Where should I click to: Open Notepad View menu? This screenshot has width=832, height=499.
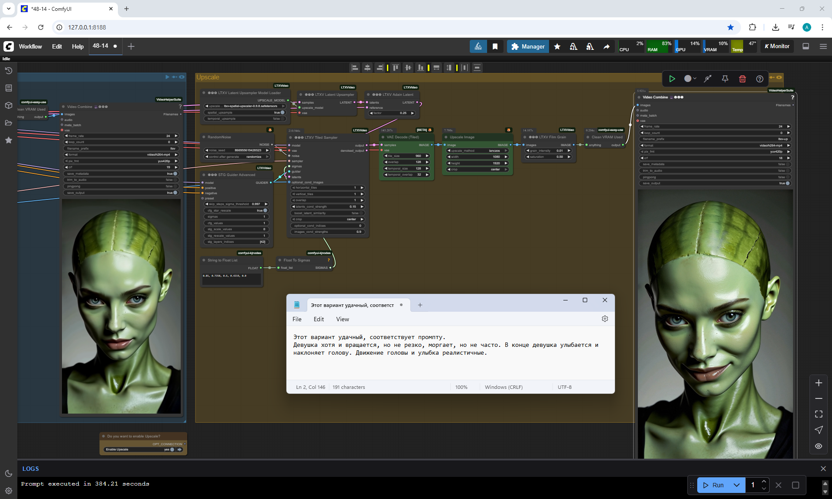click(342, 319)
